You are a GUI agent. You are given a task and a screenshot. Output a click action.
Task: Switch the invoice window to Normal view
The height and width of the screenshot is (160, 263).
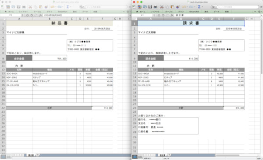[135, 157]
